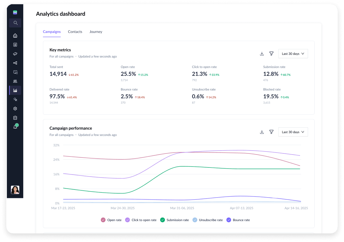Select the megaphone campaigns icon

pos(15,54)
